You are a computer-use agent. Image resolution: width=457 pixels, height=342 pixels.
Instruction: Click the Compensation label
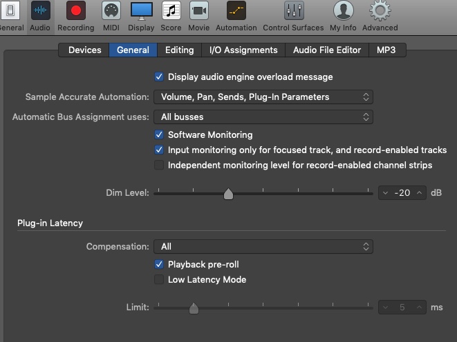[118, 247]
